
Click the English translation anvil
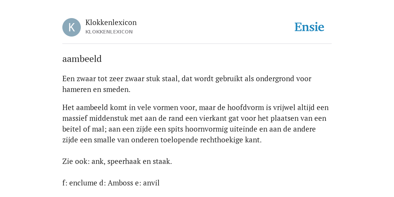(x=151, y=183)
